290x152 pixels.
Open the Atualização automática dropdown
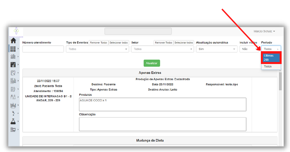tap(217, 49)
